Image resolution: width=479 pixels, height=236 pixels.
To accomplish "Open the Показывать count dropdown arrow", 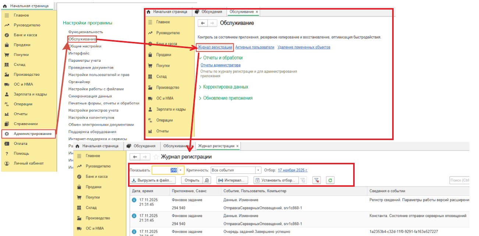I will coord(181,170).
